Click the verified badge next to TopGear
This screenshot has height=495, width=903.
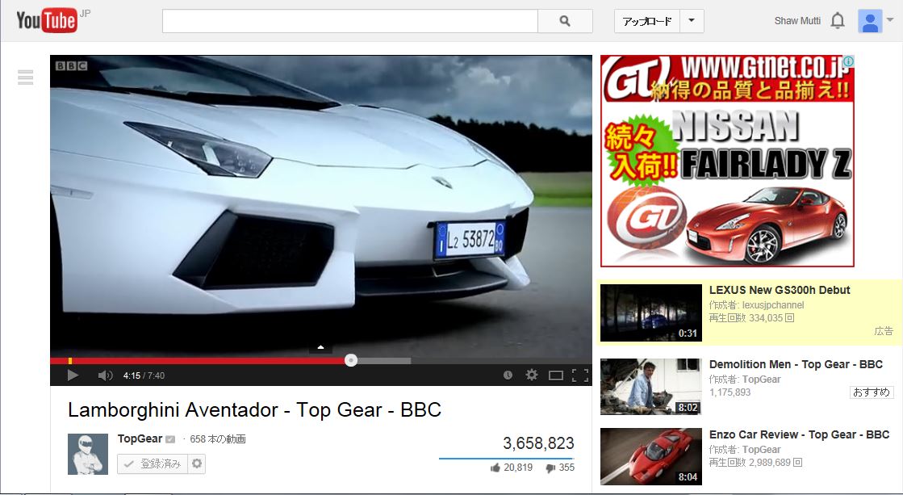click(x=170, y=439)
